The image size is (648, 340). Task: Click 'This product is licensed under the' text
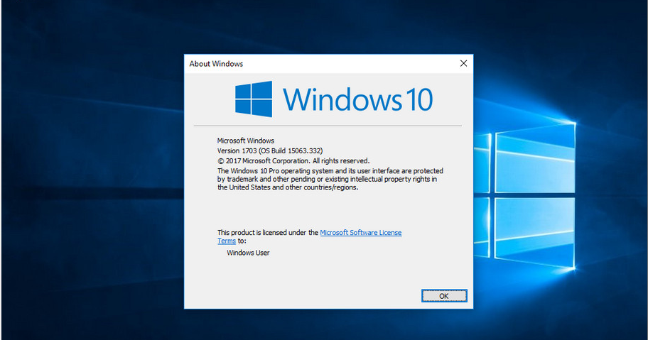click(x=268, y=233)
